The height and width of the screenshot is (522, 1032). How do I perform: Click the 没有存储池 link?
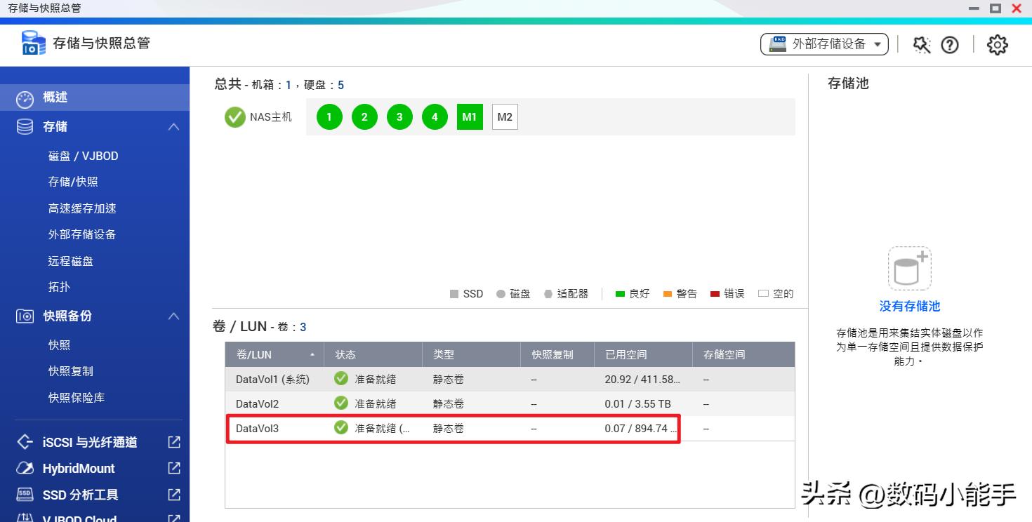point(908,305)
